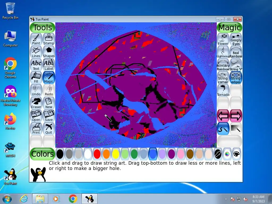Select the String corner effect
Viewport: 272px width, 204px height.
pyautogui.click(x=223, y=78)
